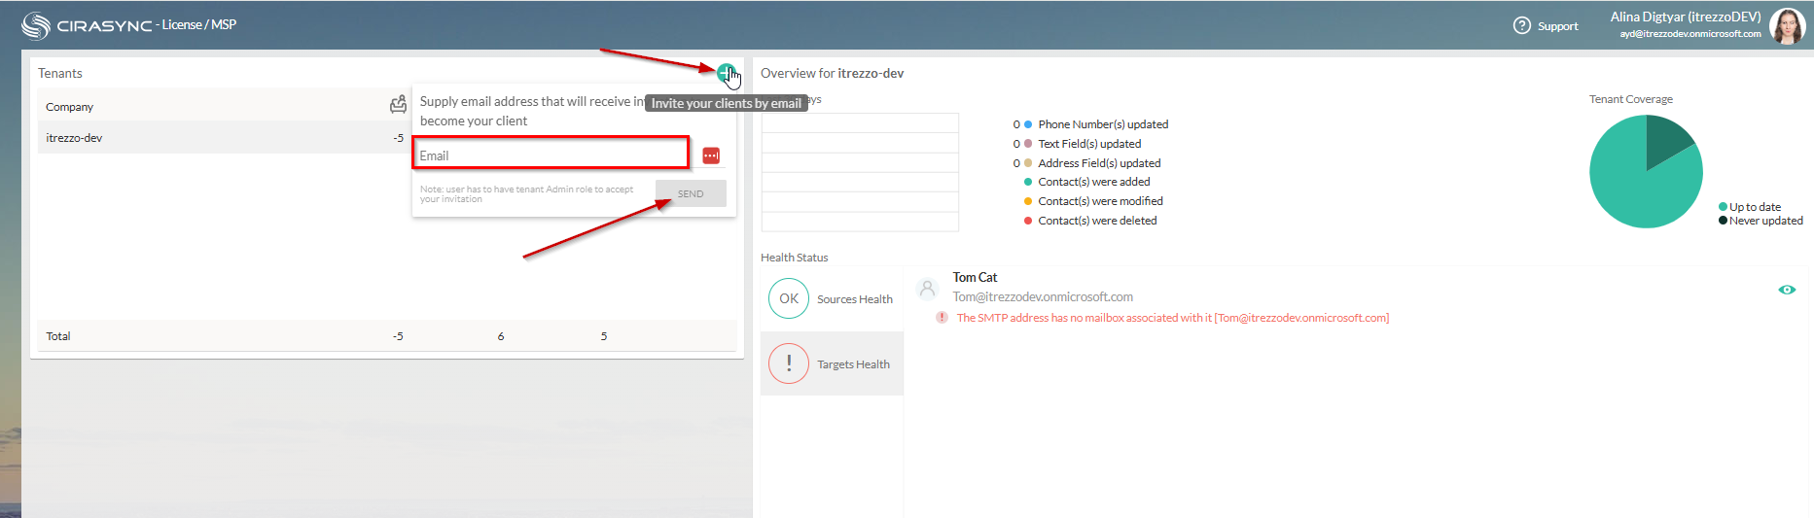Click the OK status circle
Screen dimensions: 1814x518
coord(789,298)
